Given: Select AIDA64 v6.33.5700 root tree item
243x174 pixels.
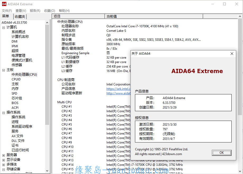Looking at the screenshot, I should (x=14, y=23).
